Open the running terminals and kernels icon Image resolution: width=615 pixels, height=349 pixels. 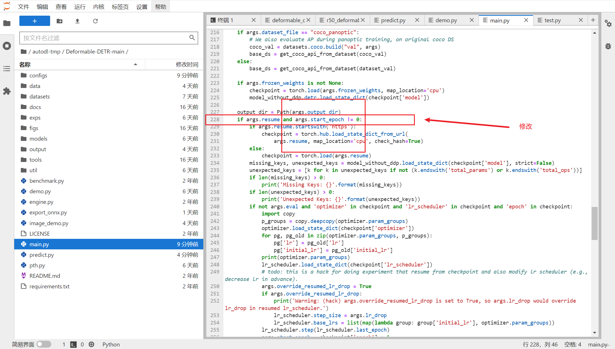(7, 46)
